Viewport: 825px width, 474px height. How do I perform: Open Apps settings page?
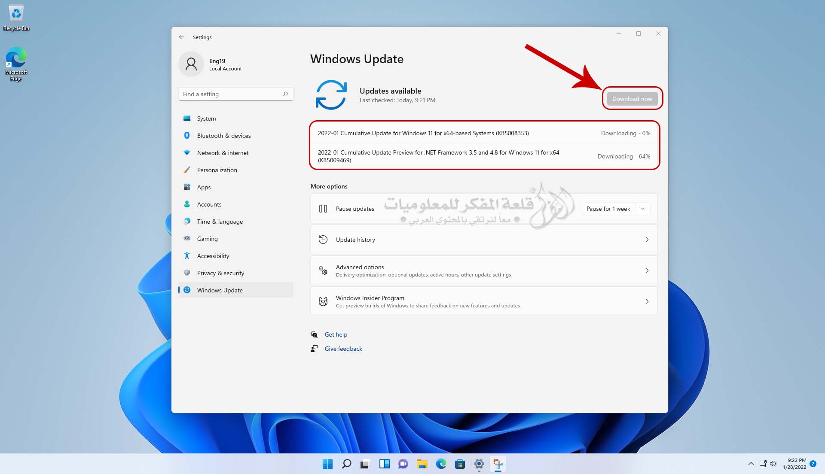235,187
